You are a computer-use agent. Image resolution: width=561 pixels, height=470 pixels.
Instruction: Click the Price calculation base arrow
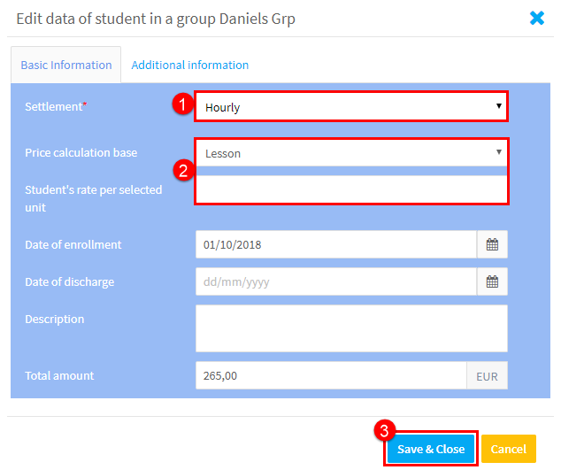coord(499,152)
